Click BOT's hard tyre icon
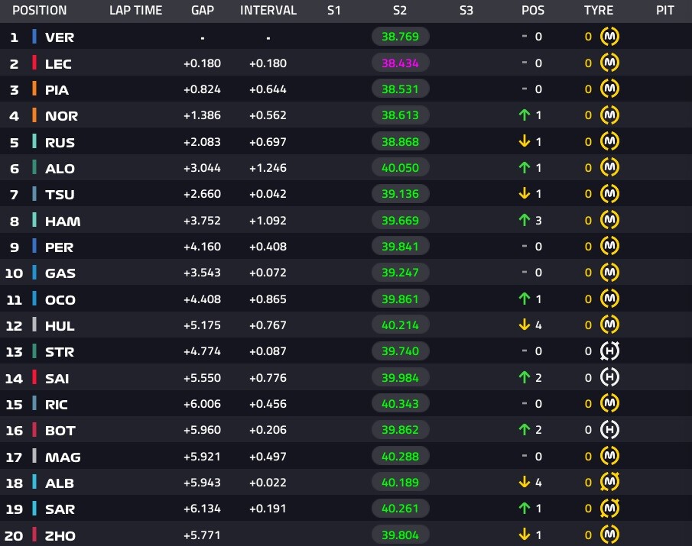The height and width of the screenshot is (546, 692). coord(609,430)
